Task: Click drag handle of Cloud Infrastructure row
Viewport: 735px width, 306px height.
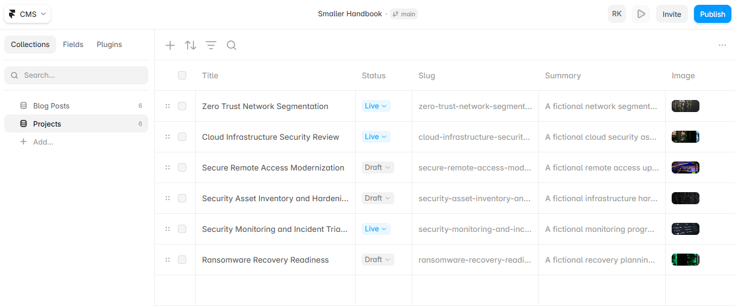Action: 168,137
